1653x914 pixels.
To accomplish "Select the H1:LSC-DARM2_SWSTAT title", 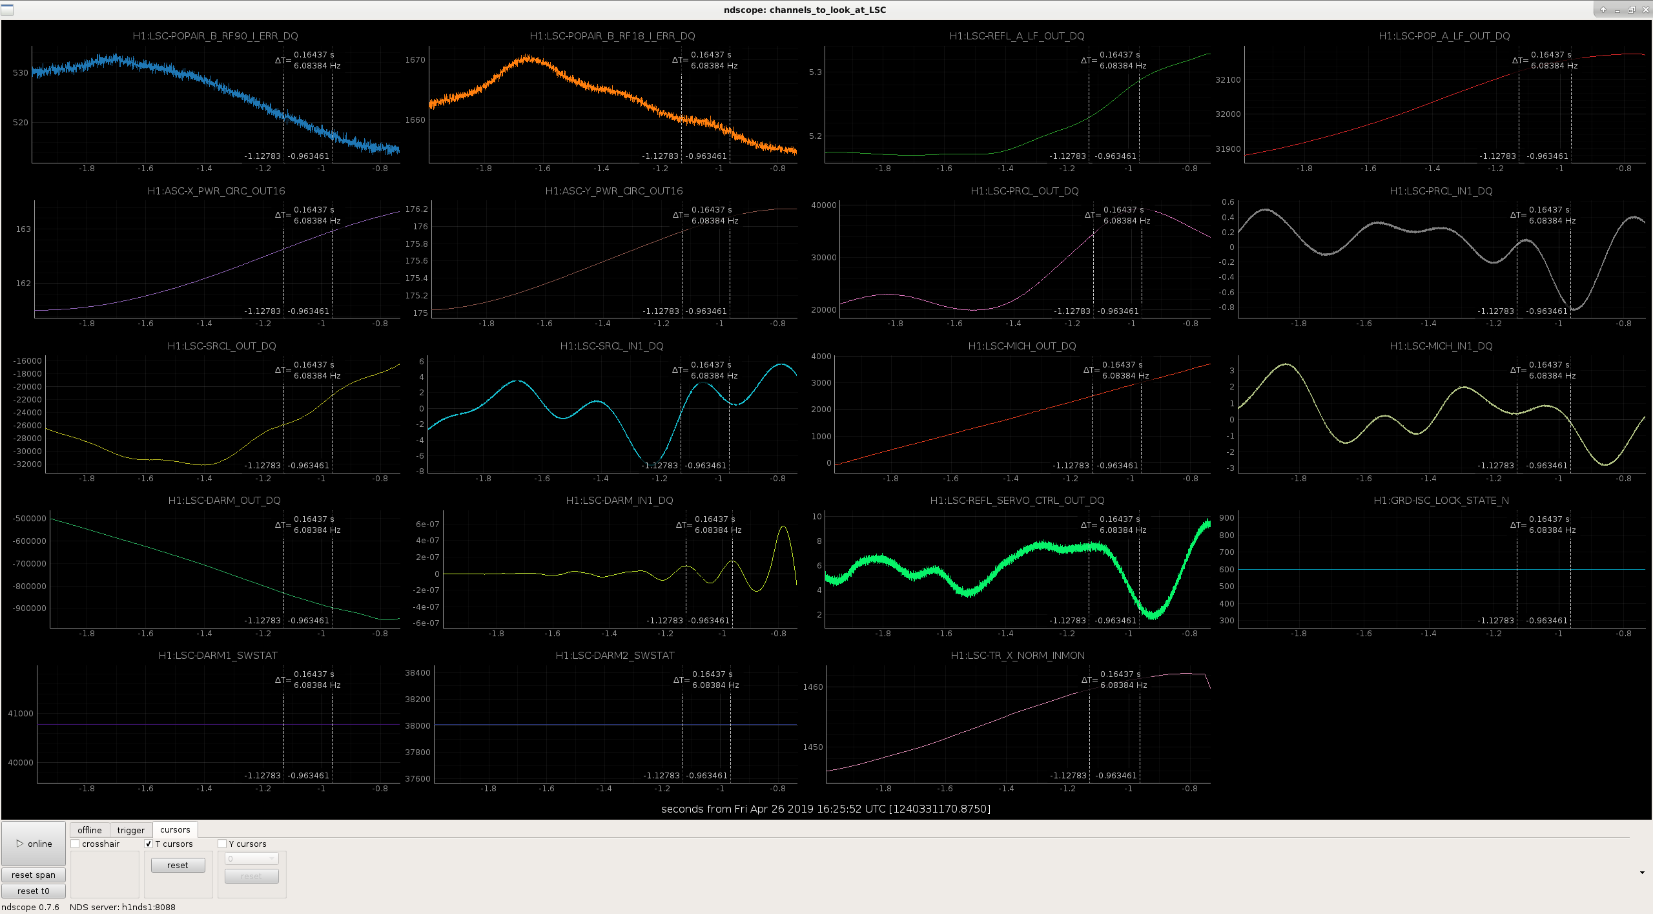I will (615, 656).
